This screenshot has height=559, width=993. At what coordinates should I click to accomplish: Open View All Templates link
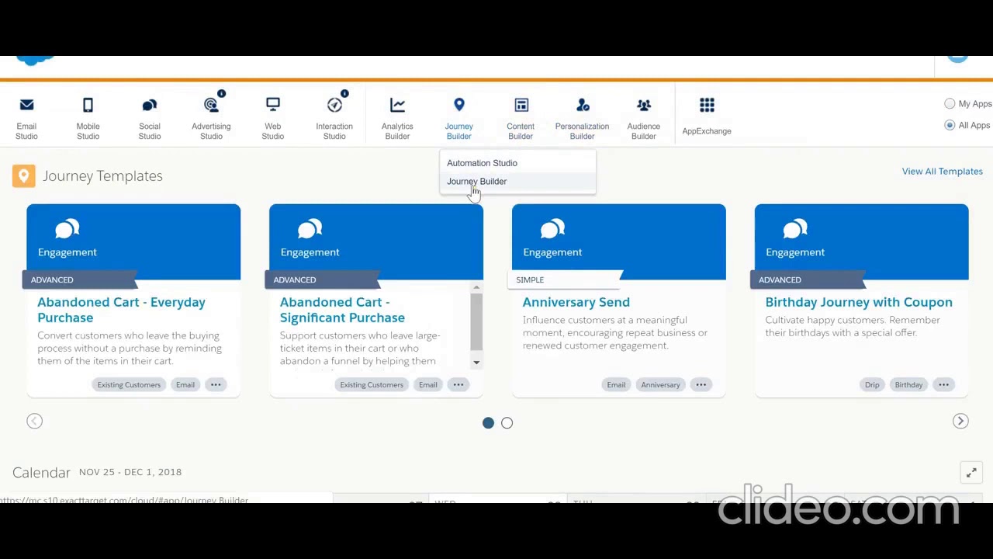pos(942,172)
